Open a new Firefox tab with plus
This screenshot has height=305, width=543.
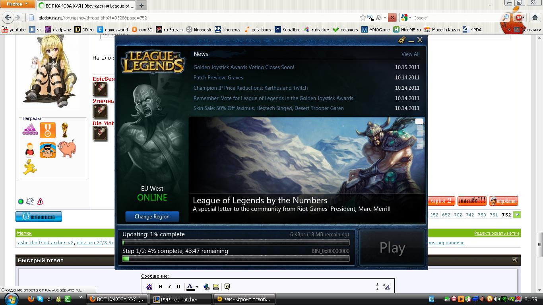pyautogui.click(x=141, y=6)
